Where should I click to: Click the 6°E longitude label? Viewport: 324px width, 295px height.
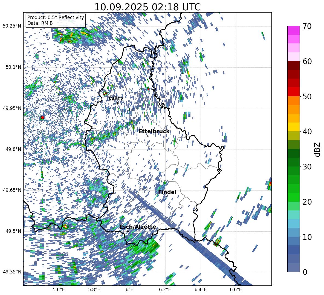(x=129, y=290)
